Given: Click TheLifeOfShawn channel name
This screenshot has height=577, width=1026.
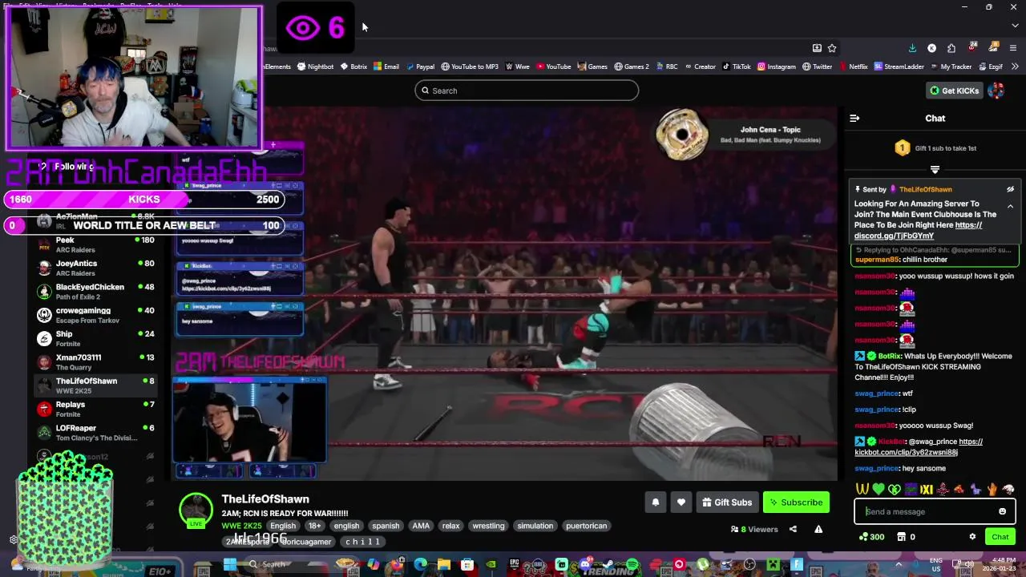Looking at the screenshot, I should pos(265,498).
